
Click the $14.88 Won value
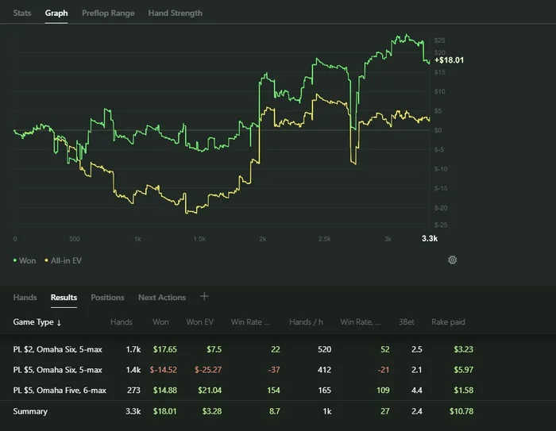point(165,391)
